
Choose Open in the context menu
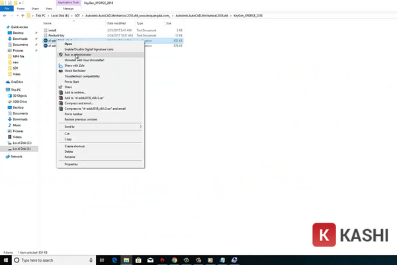tap(101, 44)
